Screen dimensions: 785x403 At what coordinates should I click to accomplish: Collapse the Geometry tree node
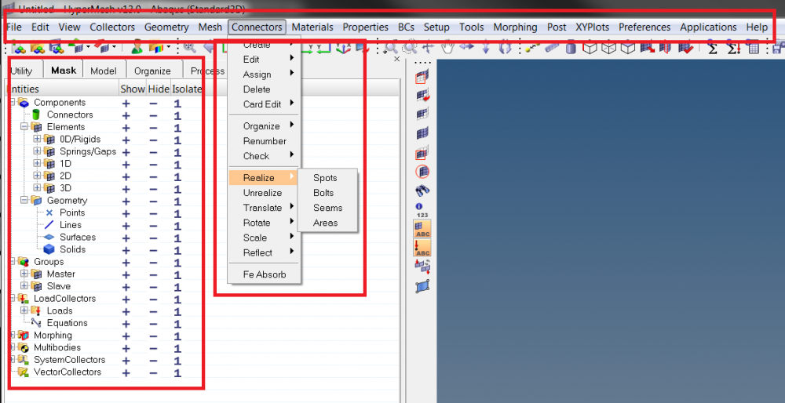[24, 200]
